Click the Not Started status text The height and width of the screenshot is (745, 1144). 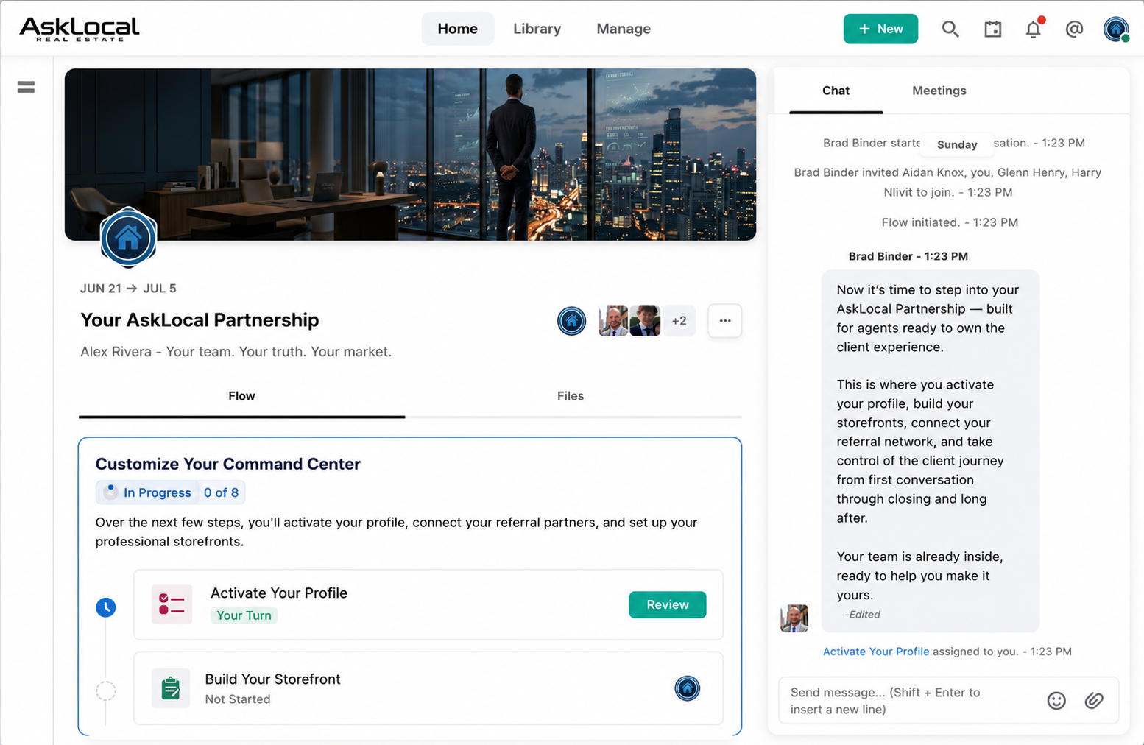(237, 699)
